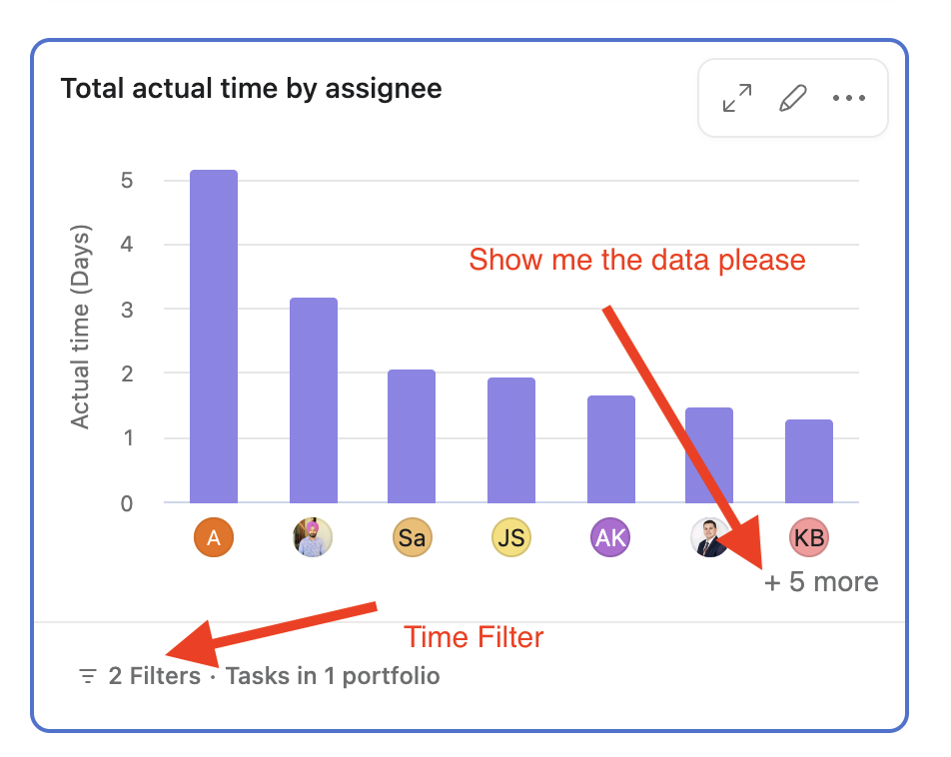
Task: Click the orange A assignee avatar
Action: pyautogui.click(x=214, y=537)
